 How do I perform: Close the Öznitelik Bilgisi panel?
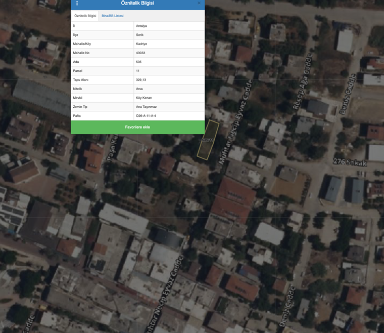(x=199, y=3)
